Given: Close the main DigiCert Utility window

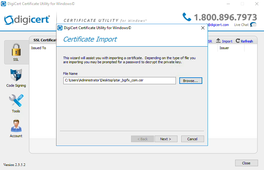Looking at the screenshot, I should (x=256, y=4).
